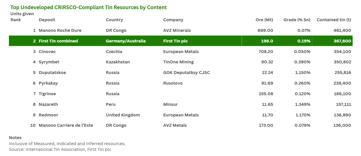Click the 'Peru' country cell

point(111,104)
